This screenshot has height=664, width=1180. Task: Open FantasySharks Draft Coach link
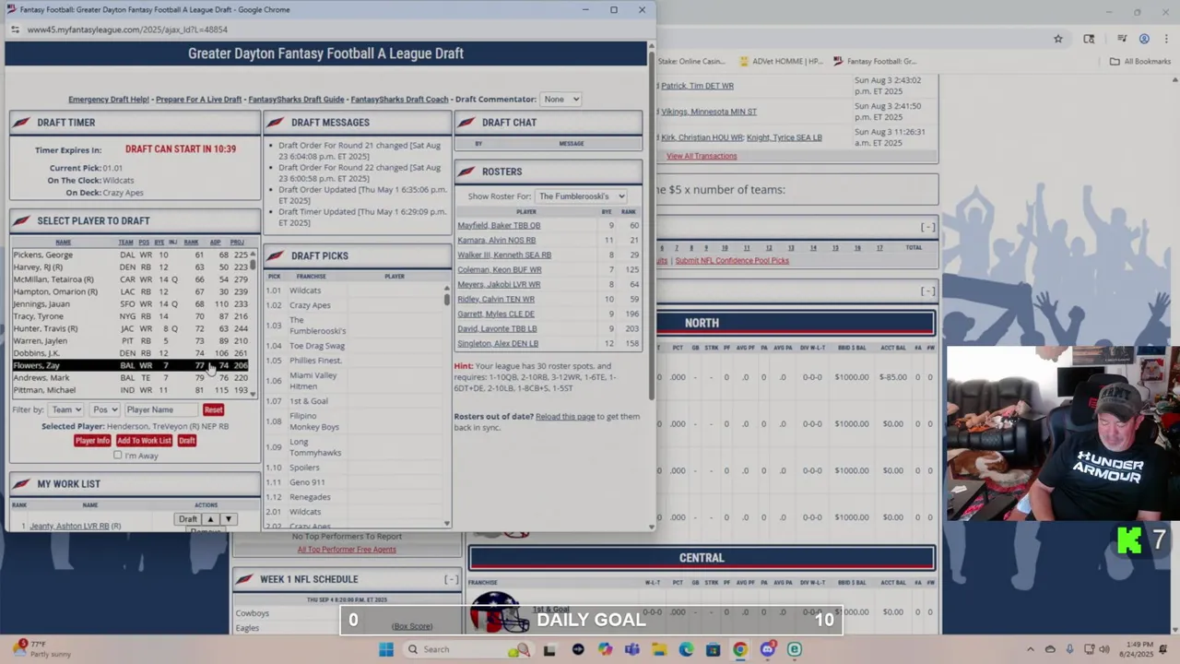(399, 100)
